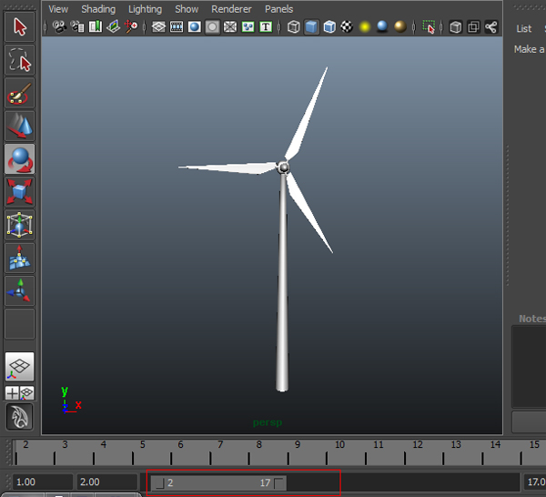Switch to four view plus-sign layout
The height and width of the screenshot is (497, 546).
pyautogui.click(x=12, y=393)
